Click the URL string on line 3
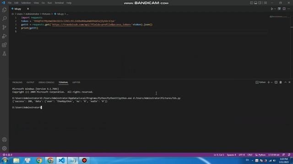Screen dimensions: 293x164 [92, 25]
